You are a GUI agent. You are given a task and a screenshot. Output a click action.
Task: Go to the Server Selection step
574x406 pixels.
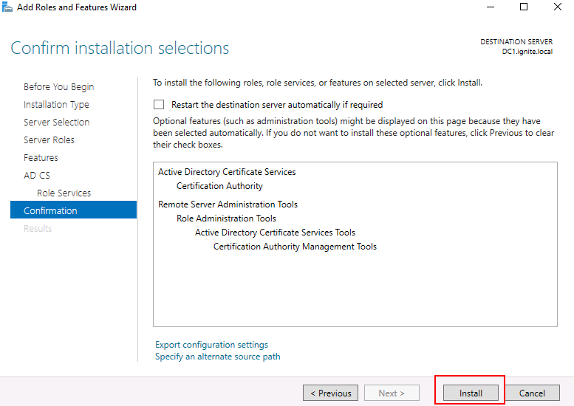[56, 122]
